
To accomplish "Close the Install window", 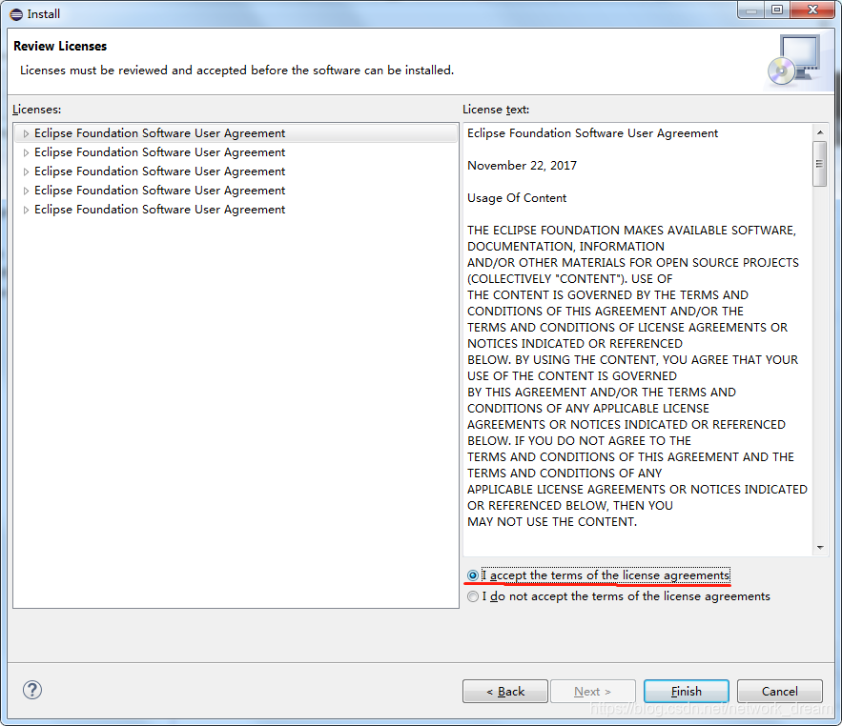I will pyautogui.click(x=812, y=10).
